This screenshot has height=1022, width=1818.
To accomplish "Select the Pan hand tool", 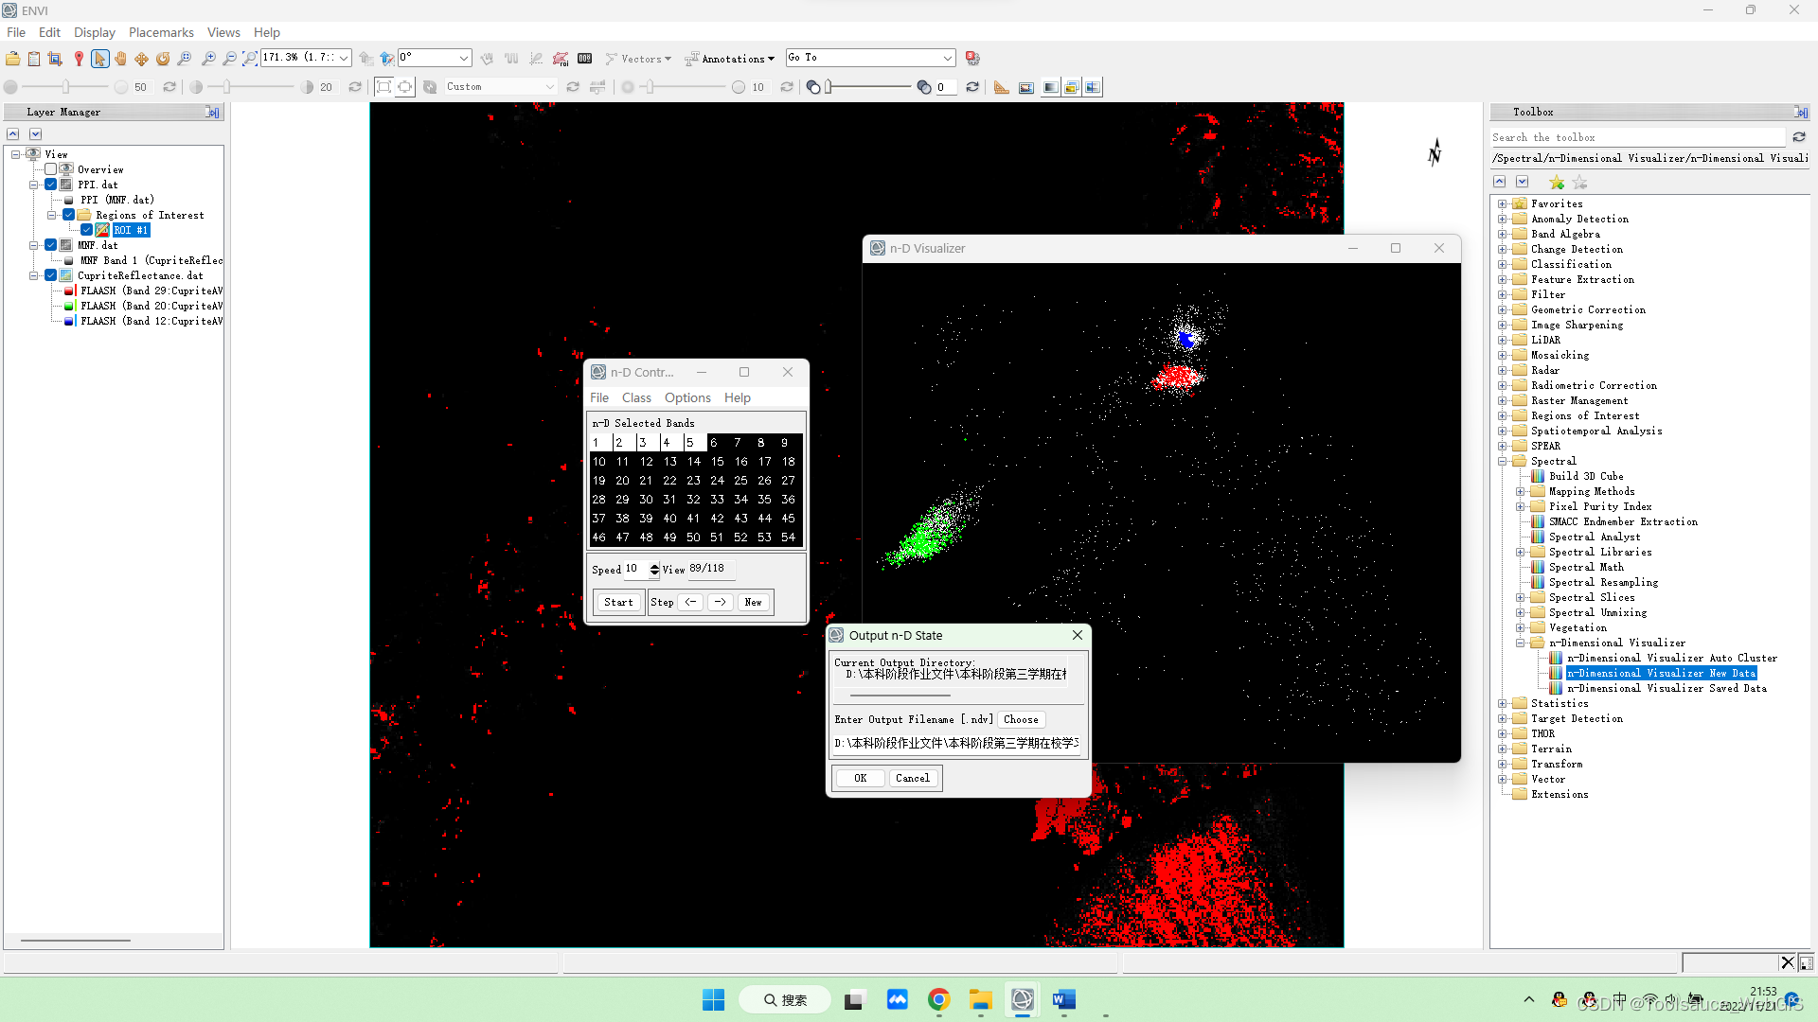I will click(120, 59).
